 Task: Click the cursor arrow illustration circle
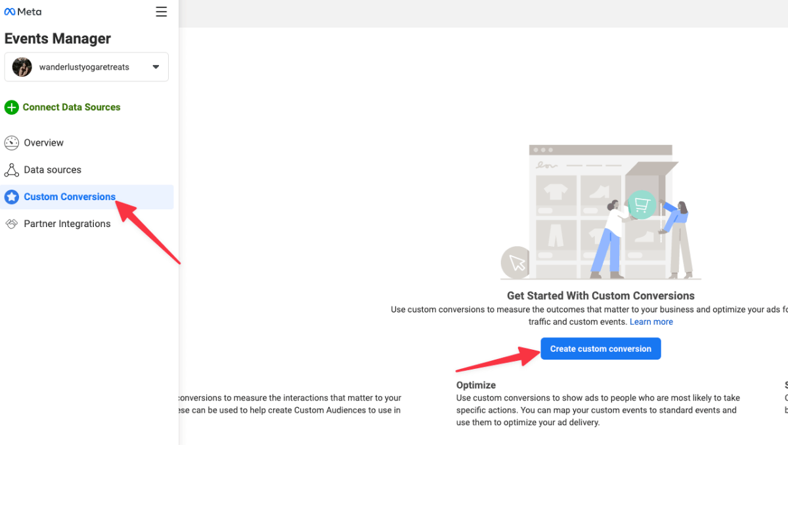point(515,262)
